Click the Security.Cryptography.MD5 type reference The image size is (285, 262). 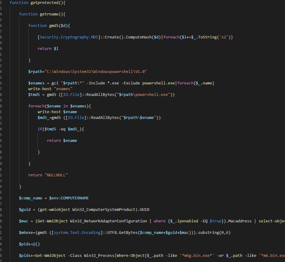coord(69,37)
